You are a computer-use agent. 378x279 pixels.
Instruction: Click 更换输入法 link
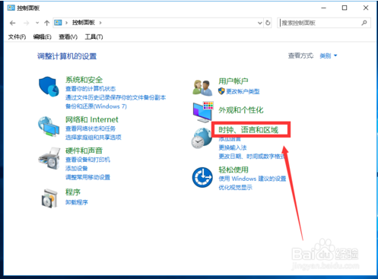click(233, 147)
